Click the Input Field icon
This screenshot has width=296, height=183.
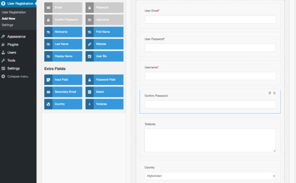pyautogui.click(x=48, y=80)
